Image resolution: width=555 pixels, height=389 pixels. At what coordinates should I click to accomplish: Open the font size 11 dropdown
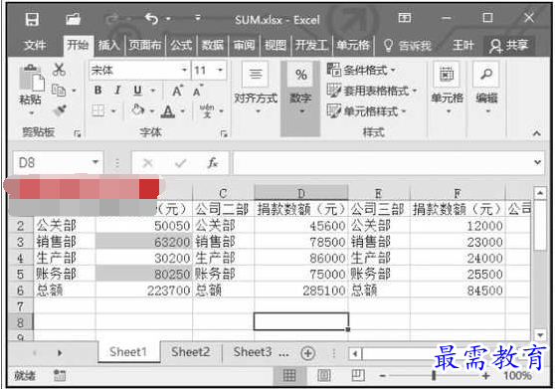click(220, 70)
